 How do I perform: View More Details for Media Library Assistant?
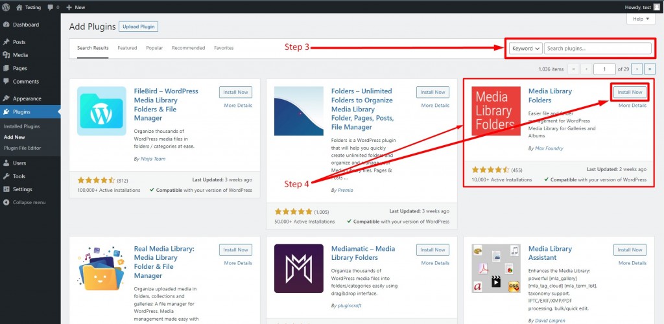pos(633,263)
